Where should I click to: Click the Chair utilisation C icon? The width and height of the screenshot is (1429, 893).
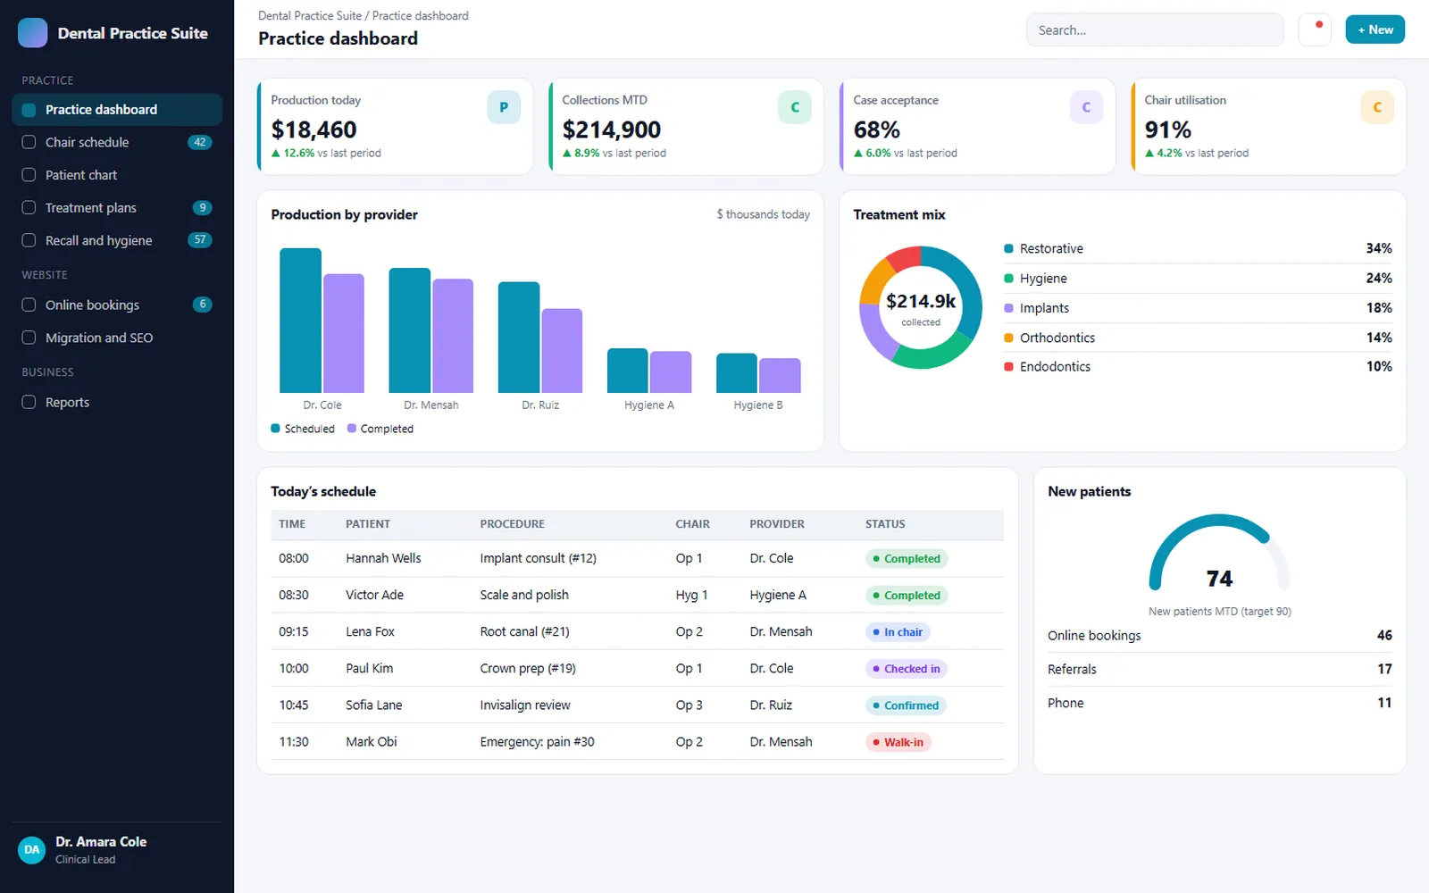click(1377, 107)
